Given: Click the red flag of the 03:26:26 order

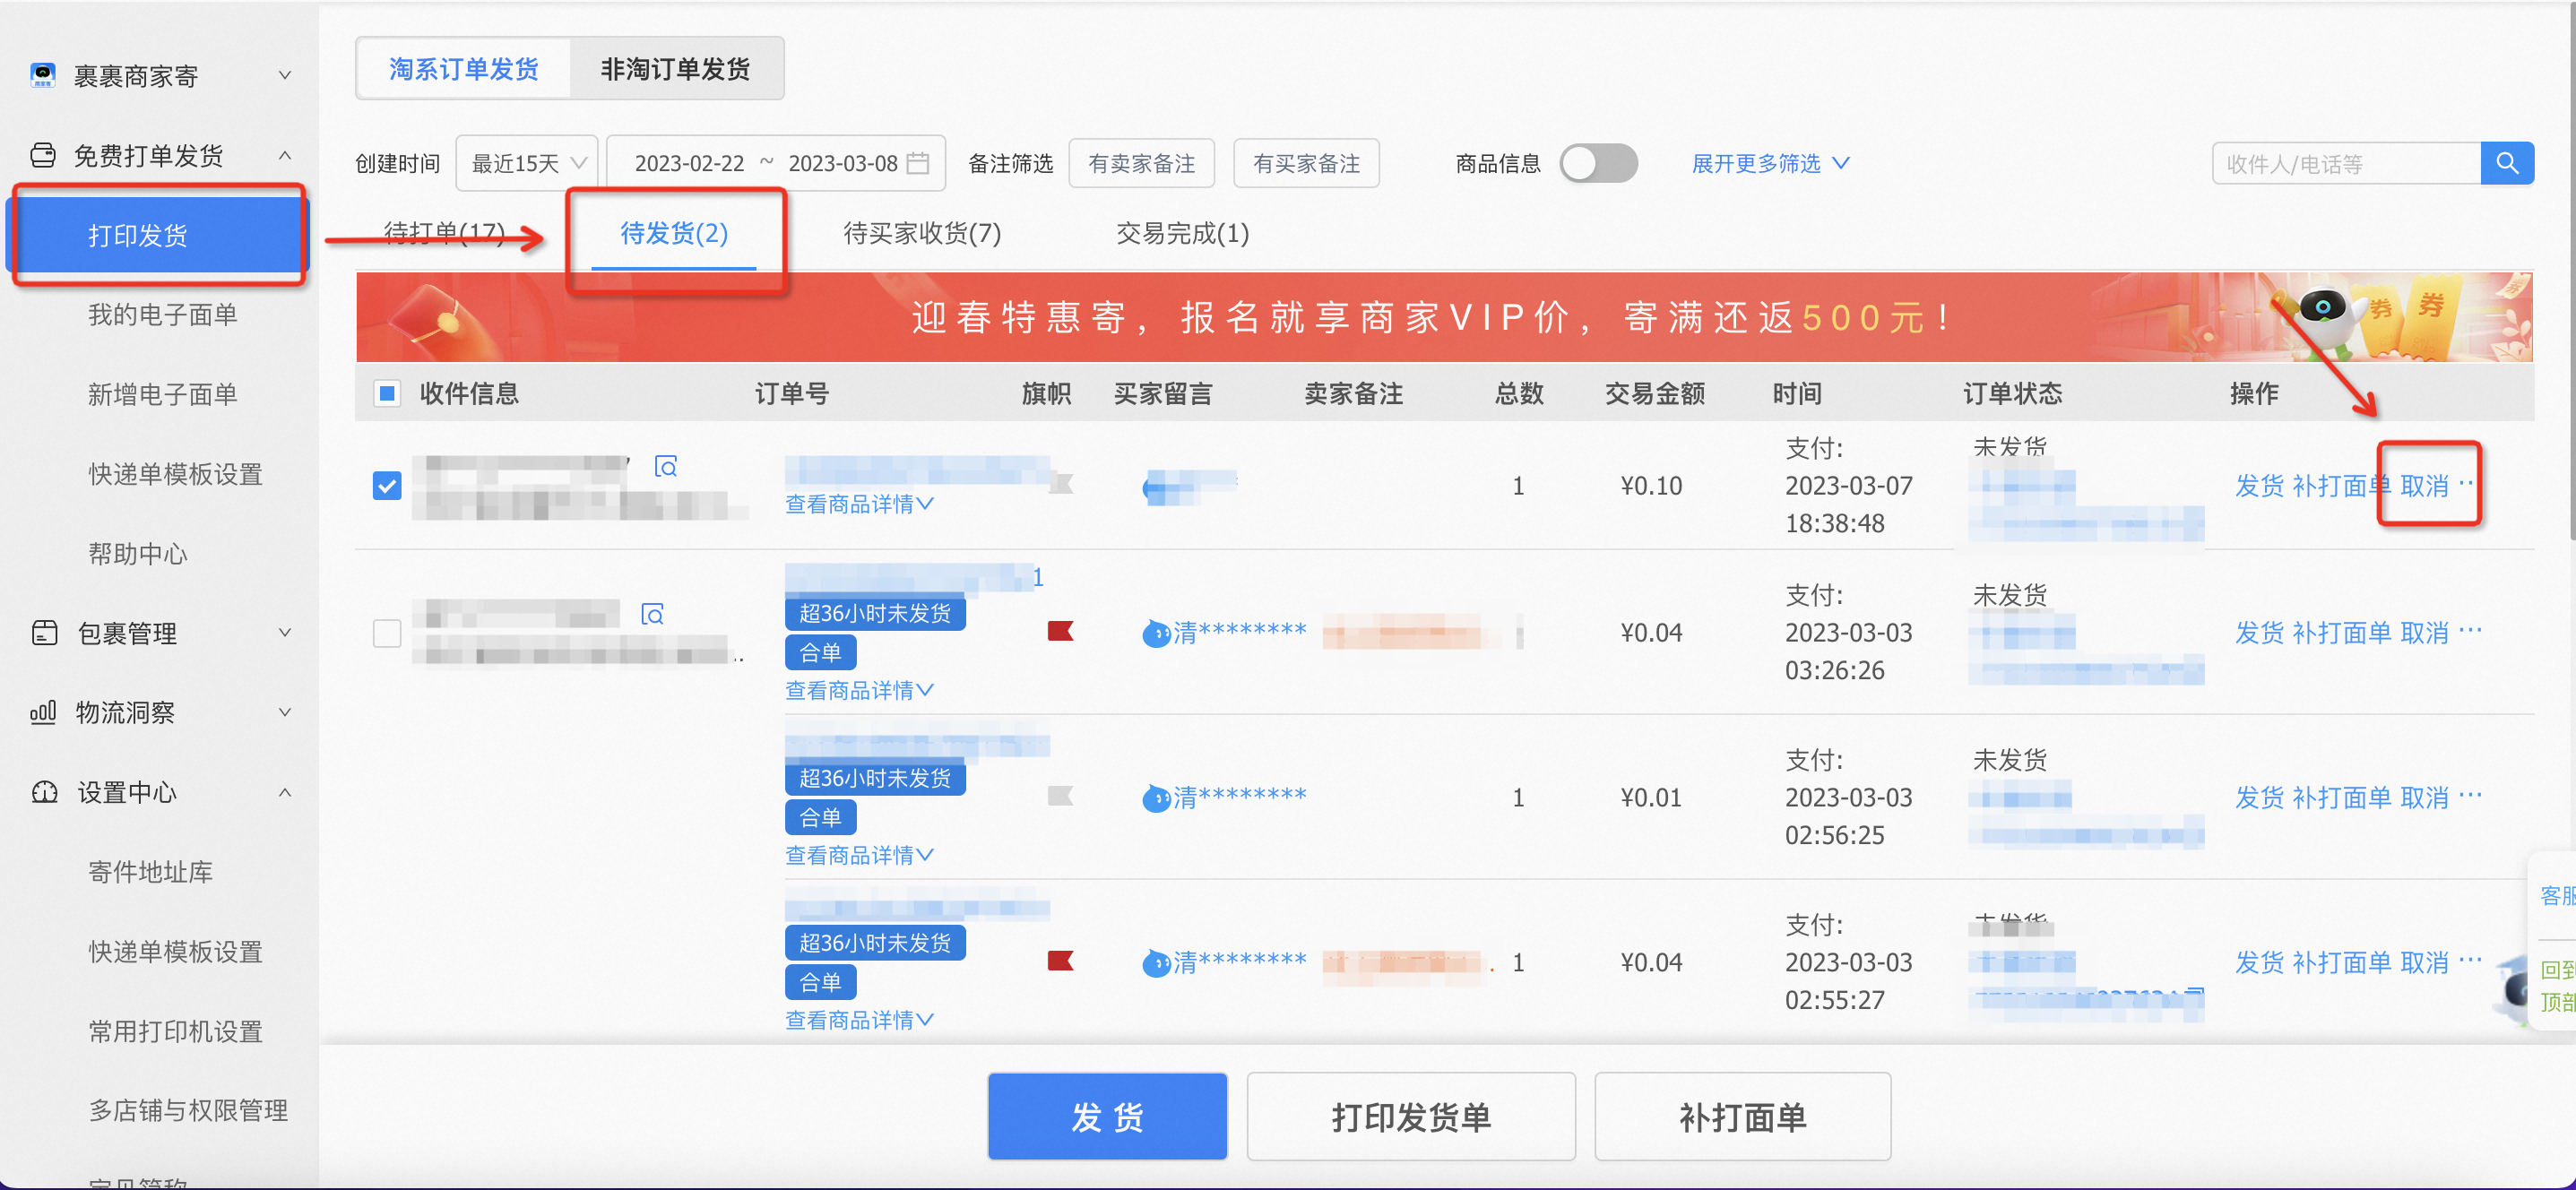Looking at the screenshot, I should [1060, 631].
